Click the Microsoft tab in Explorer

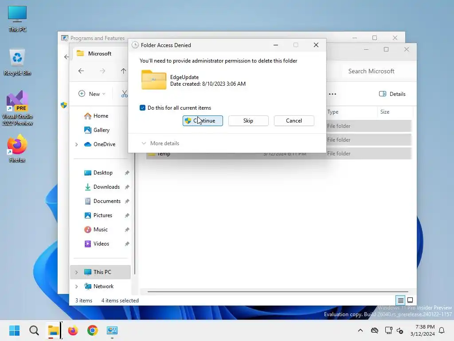pyautogui.click(x=100, y=54)
